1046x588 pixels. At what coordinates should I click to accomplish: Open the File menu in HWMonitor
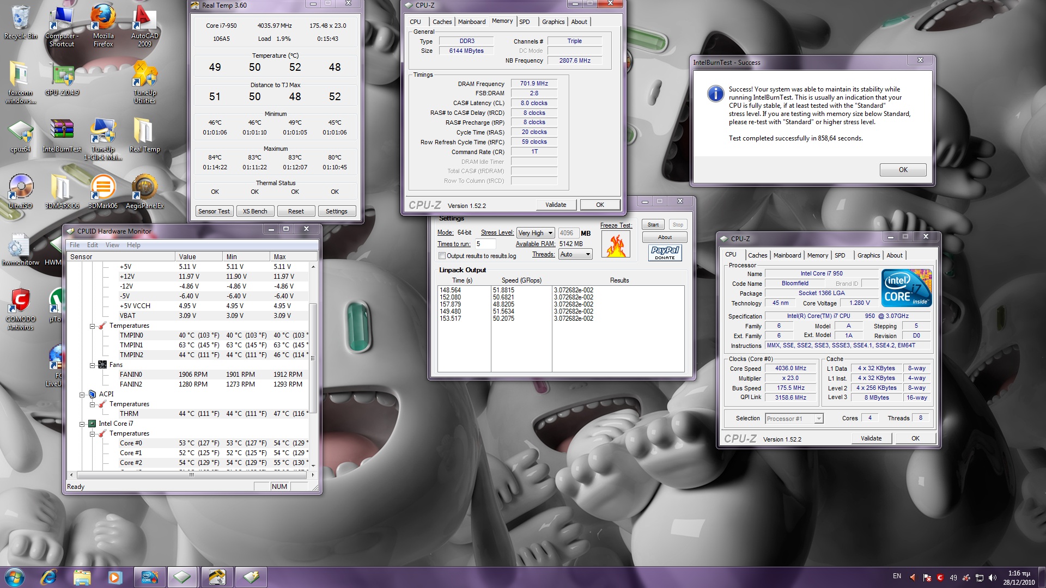75,245
